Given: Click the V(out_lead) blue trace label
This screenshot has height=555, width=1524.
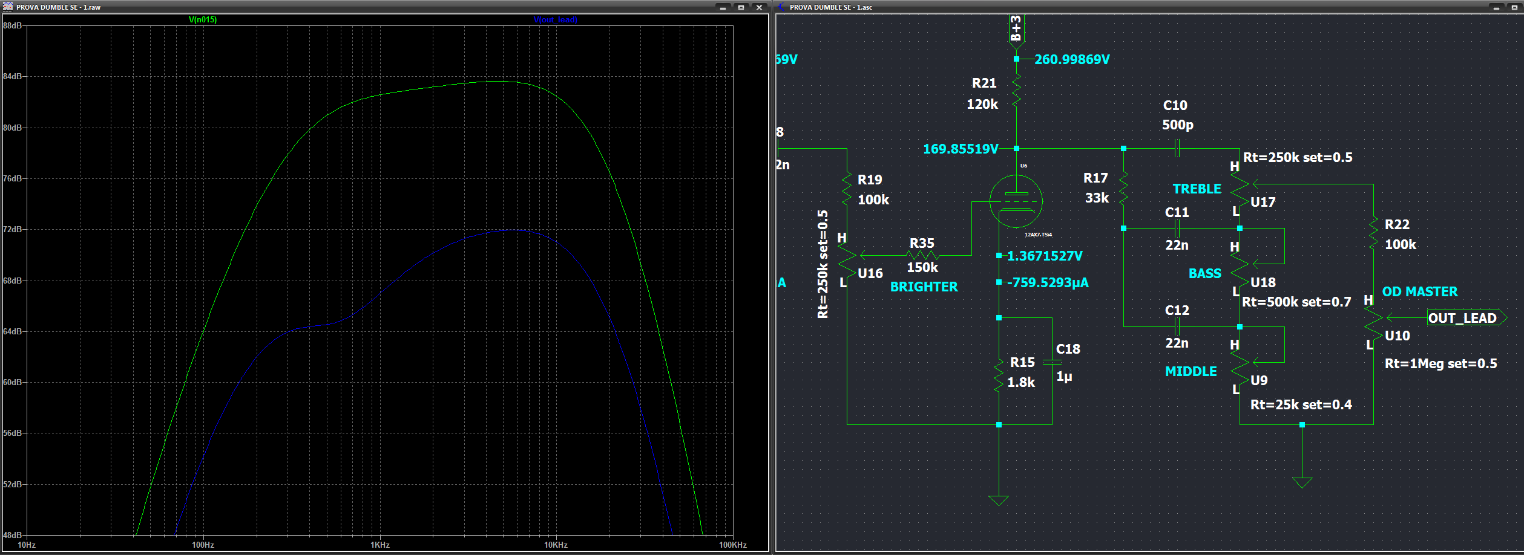Looking at the screenshot, I should coord(555,20).
